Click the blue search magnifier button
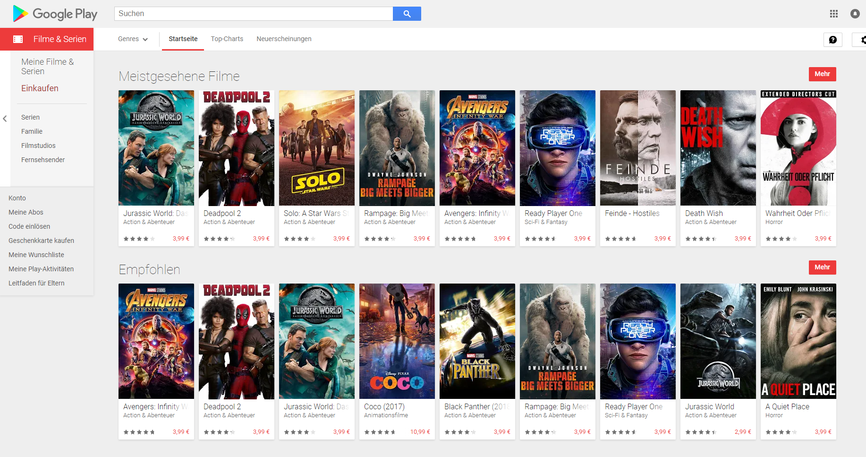Viewport: 866px width, 457px height. (407, 14)
